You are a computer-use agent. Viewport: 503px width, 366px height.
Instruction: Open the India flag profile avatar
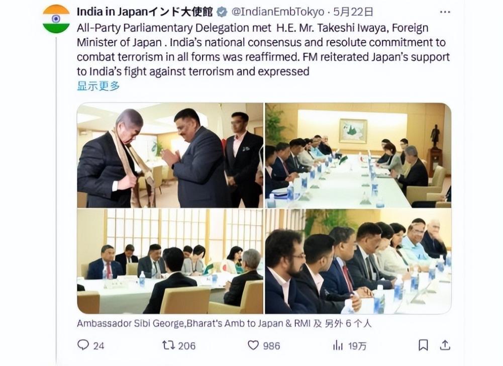56,19
